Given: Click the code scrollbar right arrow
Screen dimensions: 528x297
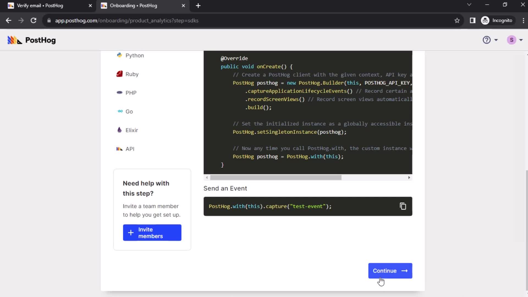Looking at the screenshot, I should coord(409,178).
